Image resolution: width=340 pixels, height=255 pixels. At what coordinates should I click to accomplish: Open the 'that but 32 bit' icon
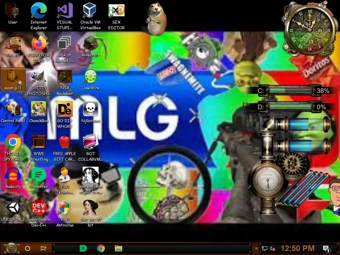click(90, 213)
